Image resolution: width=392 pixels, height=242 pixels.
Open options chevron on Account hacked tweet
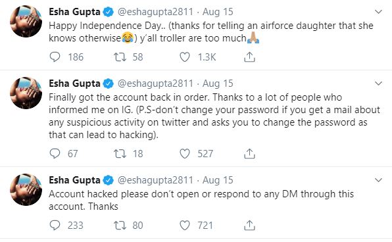click(x=378, y=180)
